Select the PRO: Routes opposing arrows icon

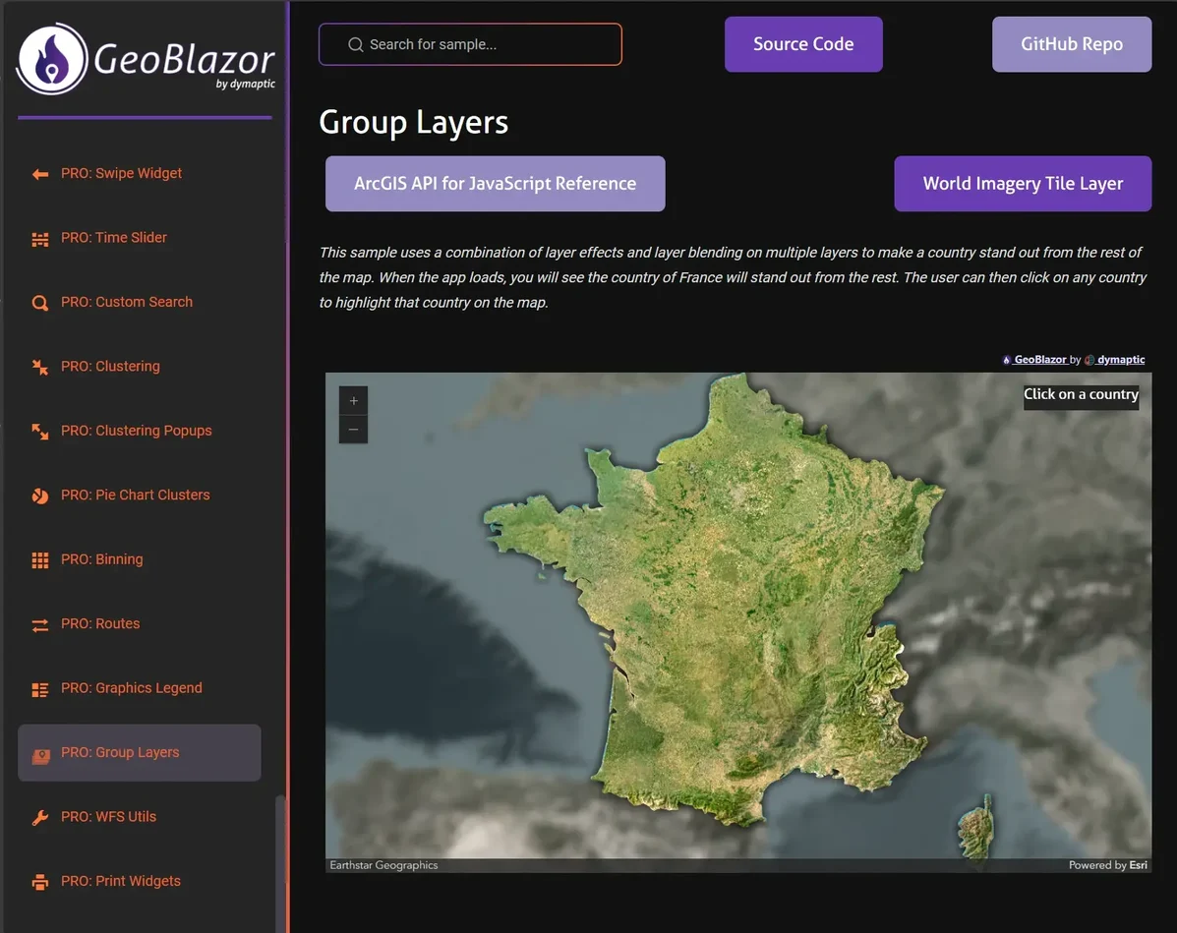[39, 624]
